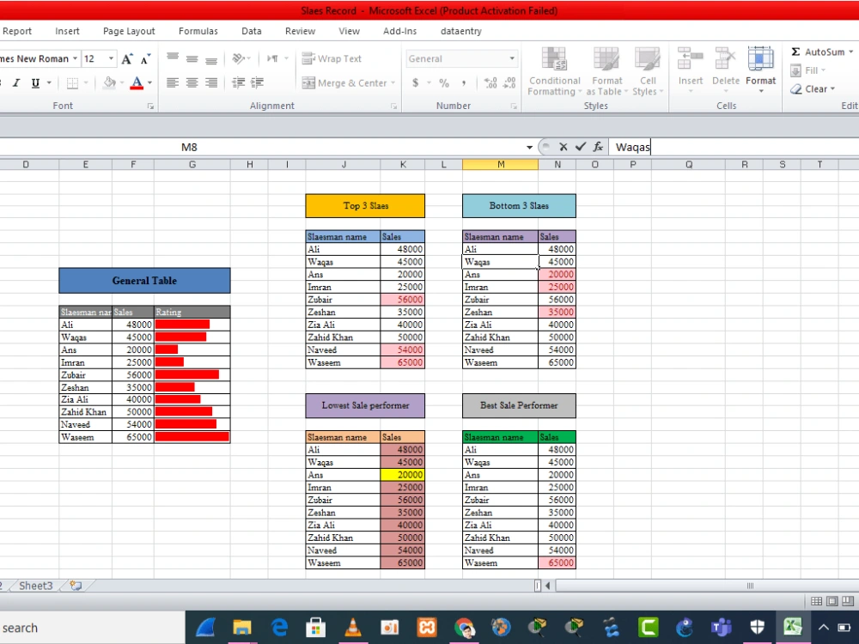Click the AutoSum icon

(797, 52)
